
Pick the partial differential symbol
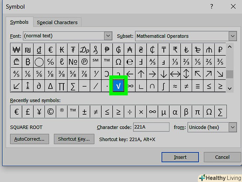coord(39,86)
